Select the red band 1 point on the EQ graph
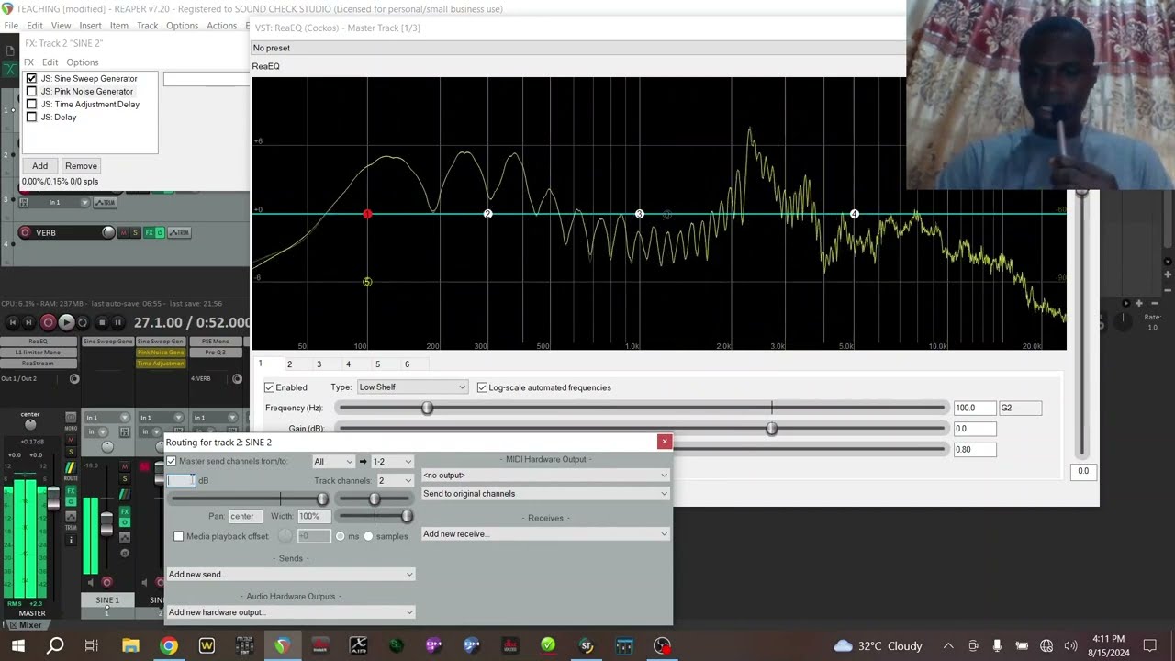Viewport: 1175px width, 661px height. (x=367, y=214)
